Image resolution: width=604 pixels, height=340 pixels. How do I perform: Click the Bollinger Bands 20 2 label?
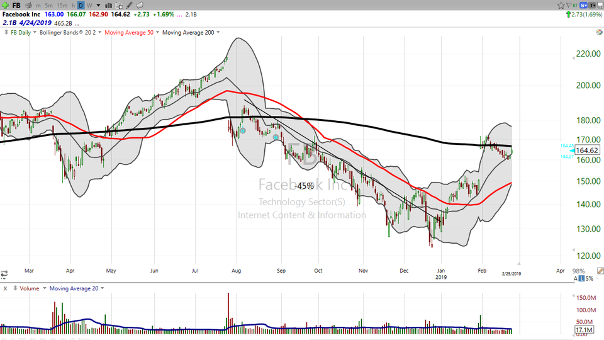click(68, 32)
